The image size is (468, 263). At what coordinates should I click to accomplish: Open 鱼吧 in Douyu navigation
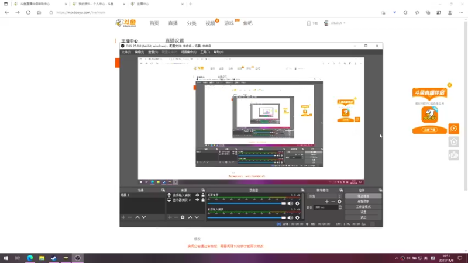pyautogui.click(x=247, y=23)
